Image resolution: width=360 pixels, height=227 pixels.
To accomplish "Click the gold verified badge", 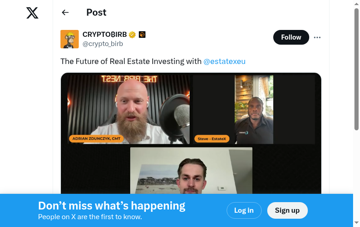I will pos(132,35).
